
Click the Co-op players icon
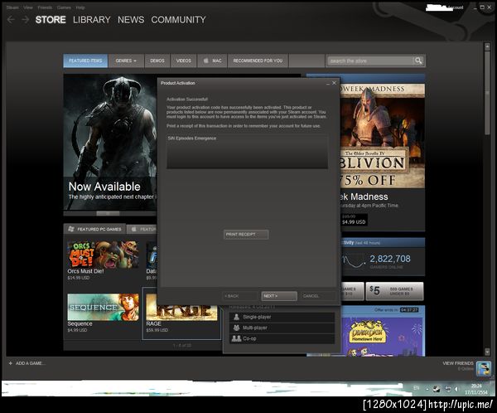(236, 338)
